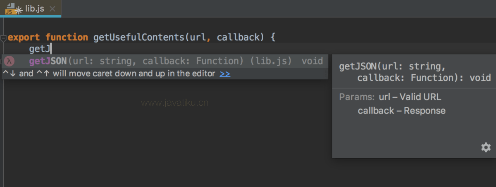
Task: Place caret after getJ in editor
Action: tap(51, 50)
